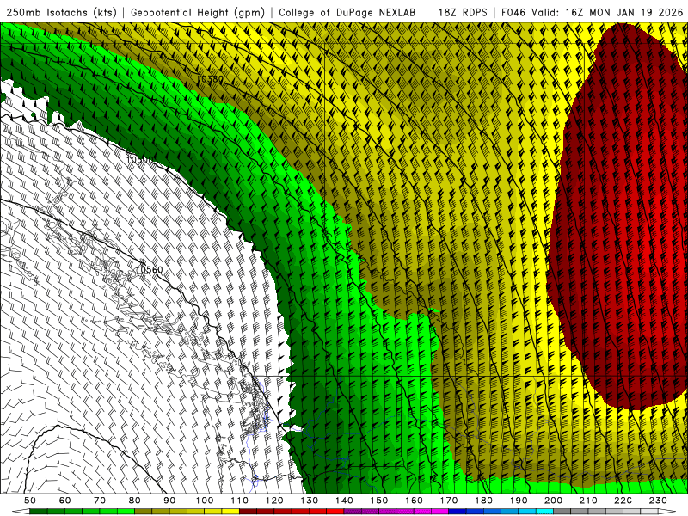Click the 10560 height contour label

pyautogui.click(x=149, y=269)
